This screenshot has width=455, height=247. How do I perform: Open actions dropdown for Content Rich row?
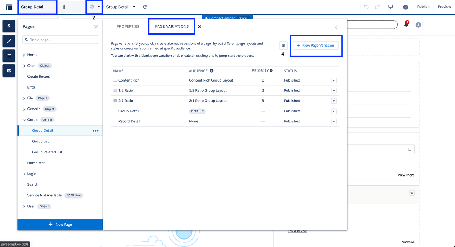[334, 80]
